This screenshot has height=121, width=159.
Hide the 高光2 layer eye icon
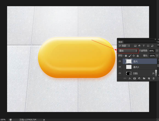120,67
